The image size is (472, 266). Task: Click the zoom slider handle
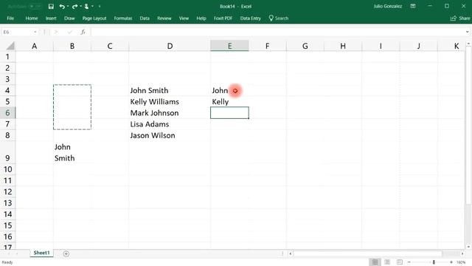click(x=434, y=262)
